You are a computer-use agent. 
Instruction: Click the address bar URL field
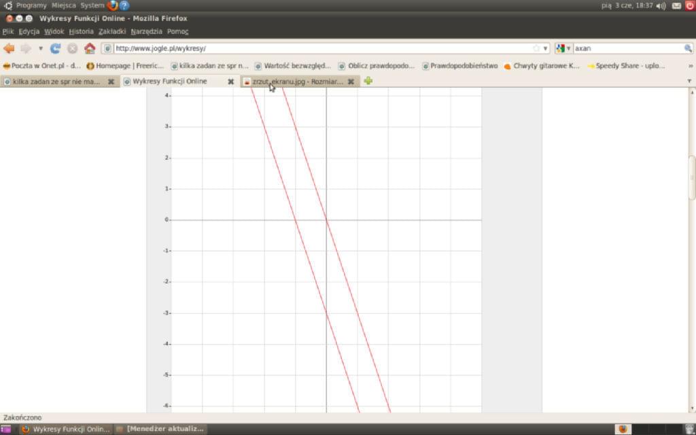(319, 48)
